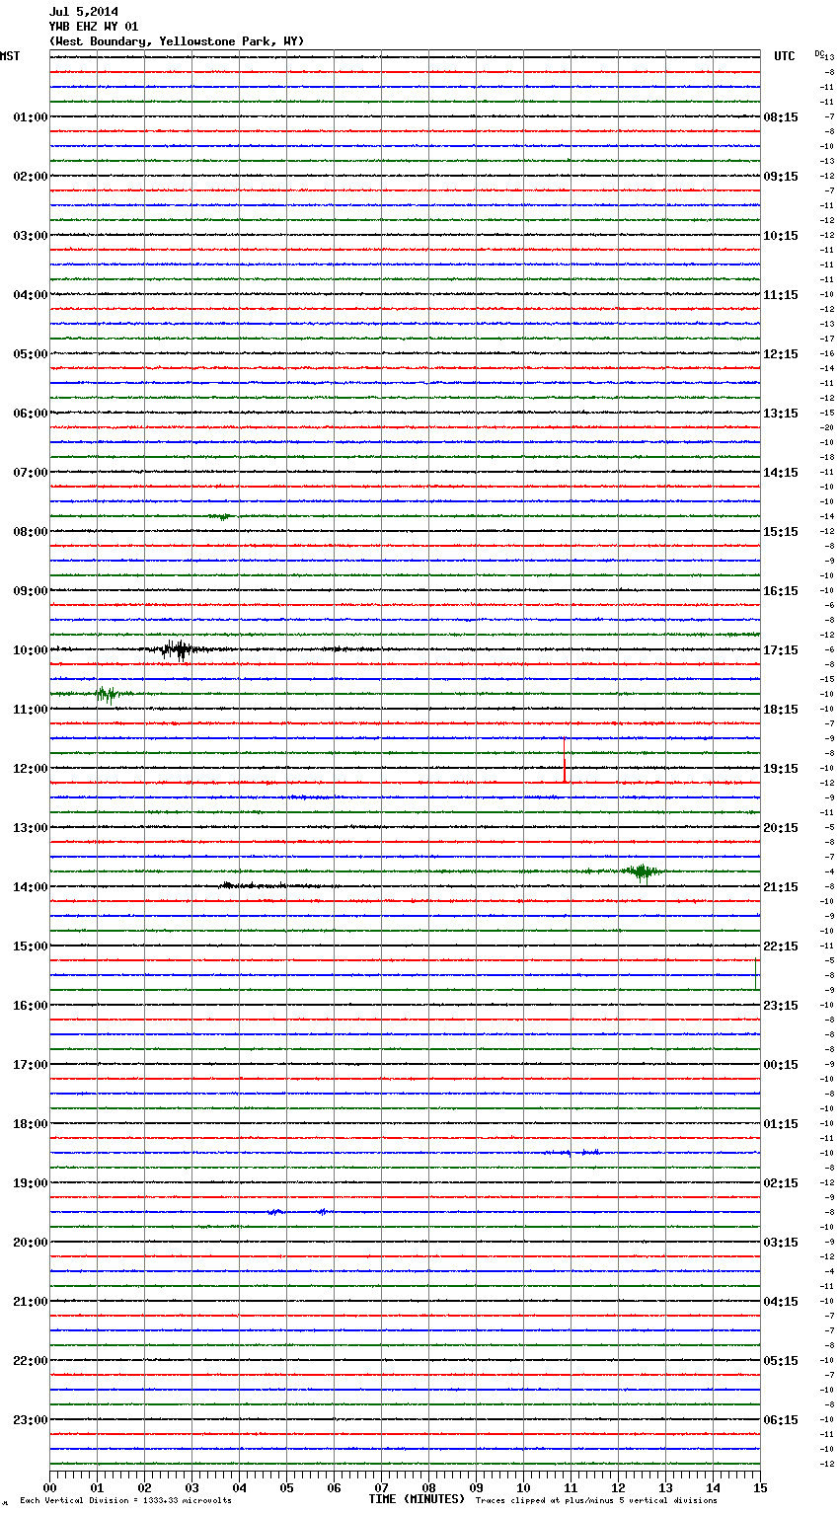Click the 'TIME (MINUTES)' axis title
This screenshot has height=1514, width=839.
point(417,1499)
